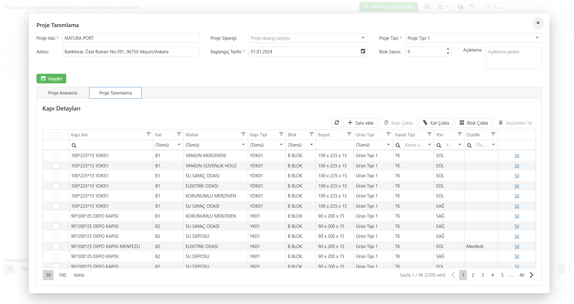Click the refresh icon above door grid

point(337,123)
